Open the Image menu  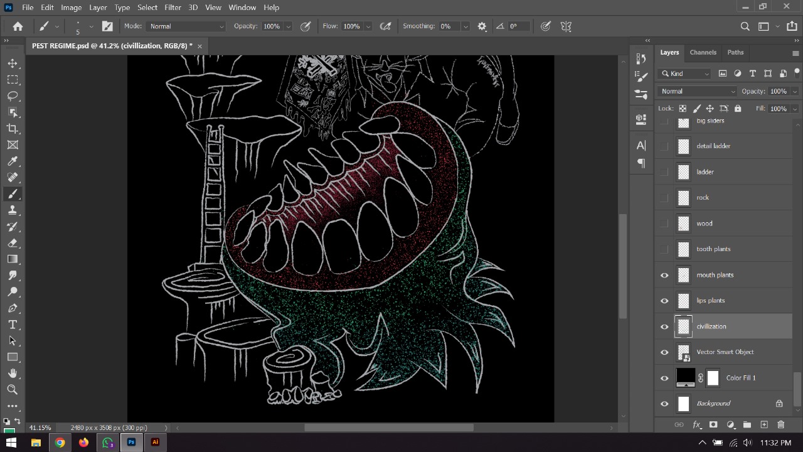pos(71,8)
